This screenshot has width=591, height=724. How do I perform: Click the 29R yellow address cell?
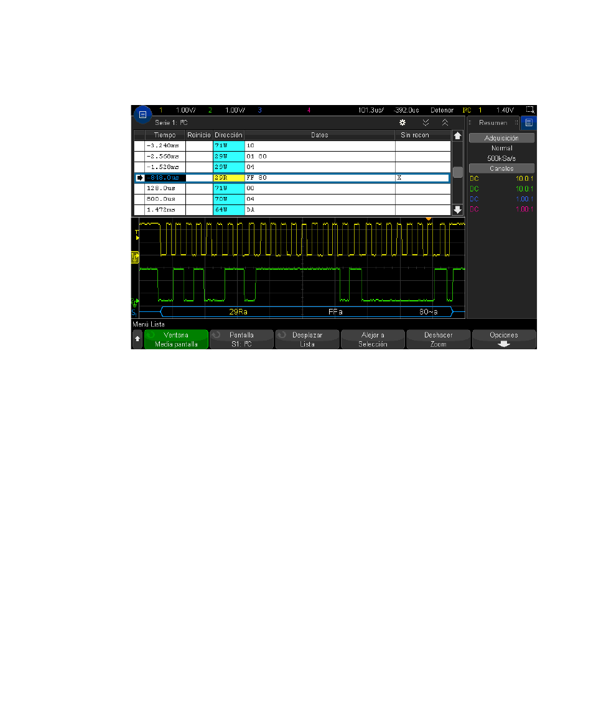point(229,178)
